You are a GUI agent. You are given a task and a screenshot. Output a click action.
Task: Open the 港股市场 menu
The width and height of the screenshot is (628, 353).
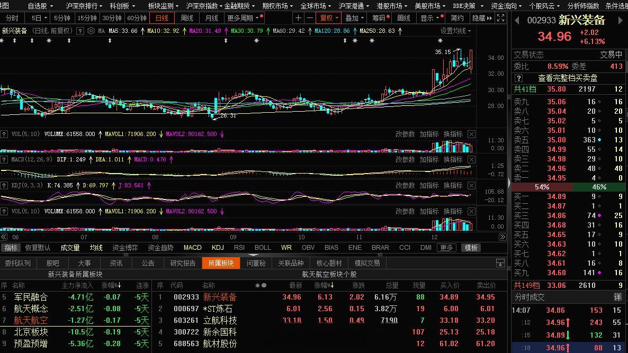[x=389, y=6]
